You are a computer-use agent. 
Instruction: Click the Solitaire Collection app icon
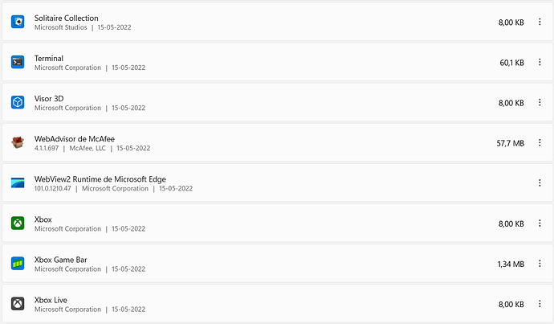(18, 22)
